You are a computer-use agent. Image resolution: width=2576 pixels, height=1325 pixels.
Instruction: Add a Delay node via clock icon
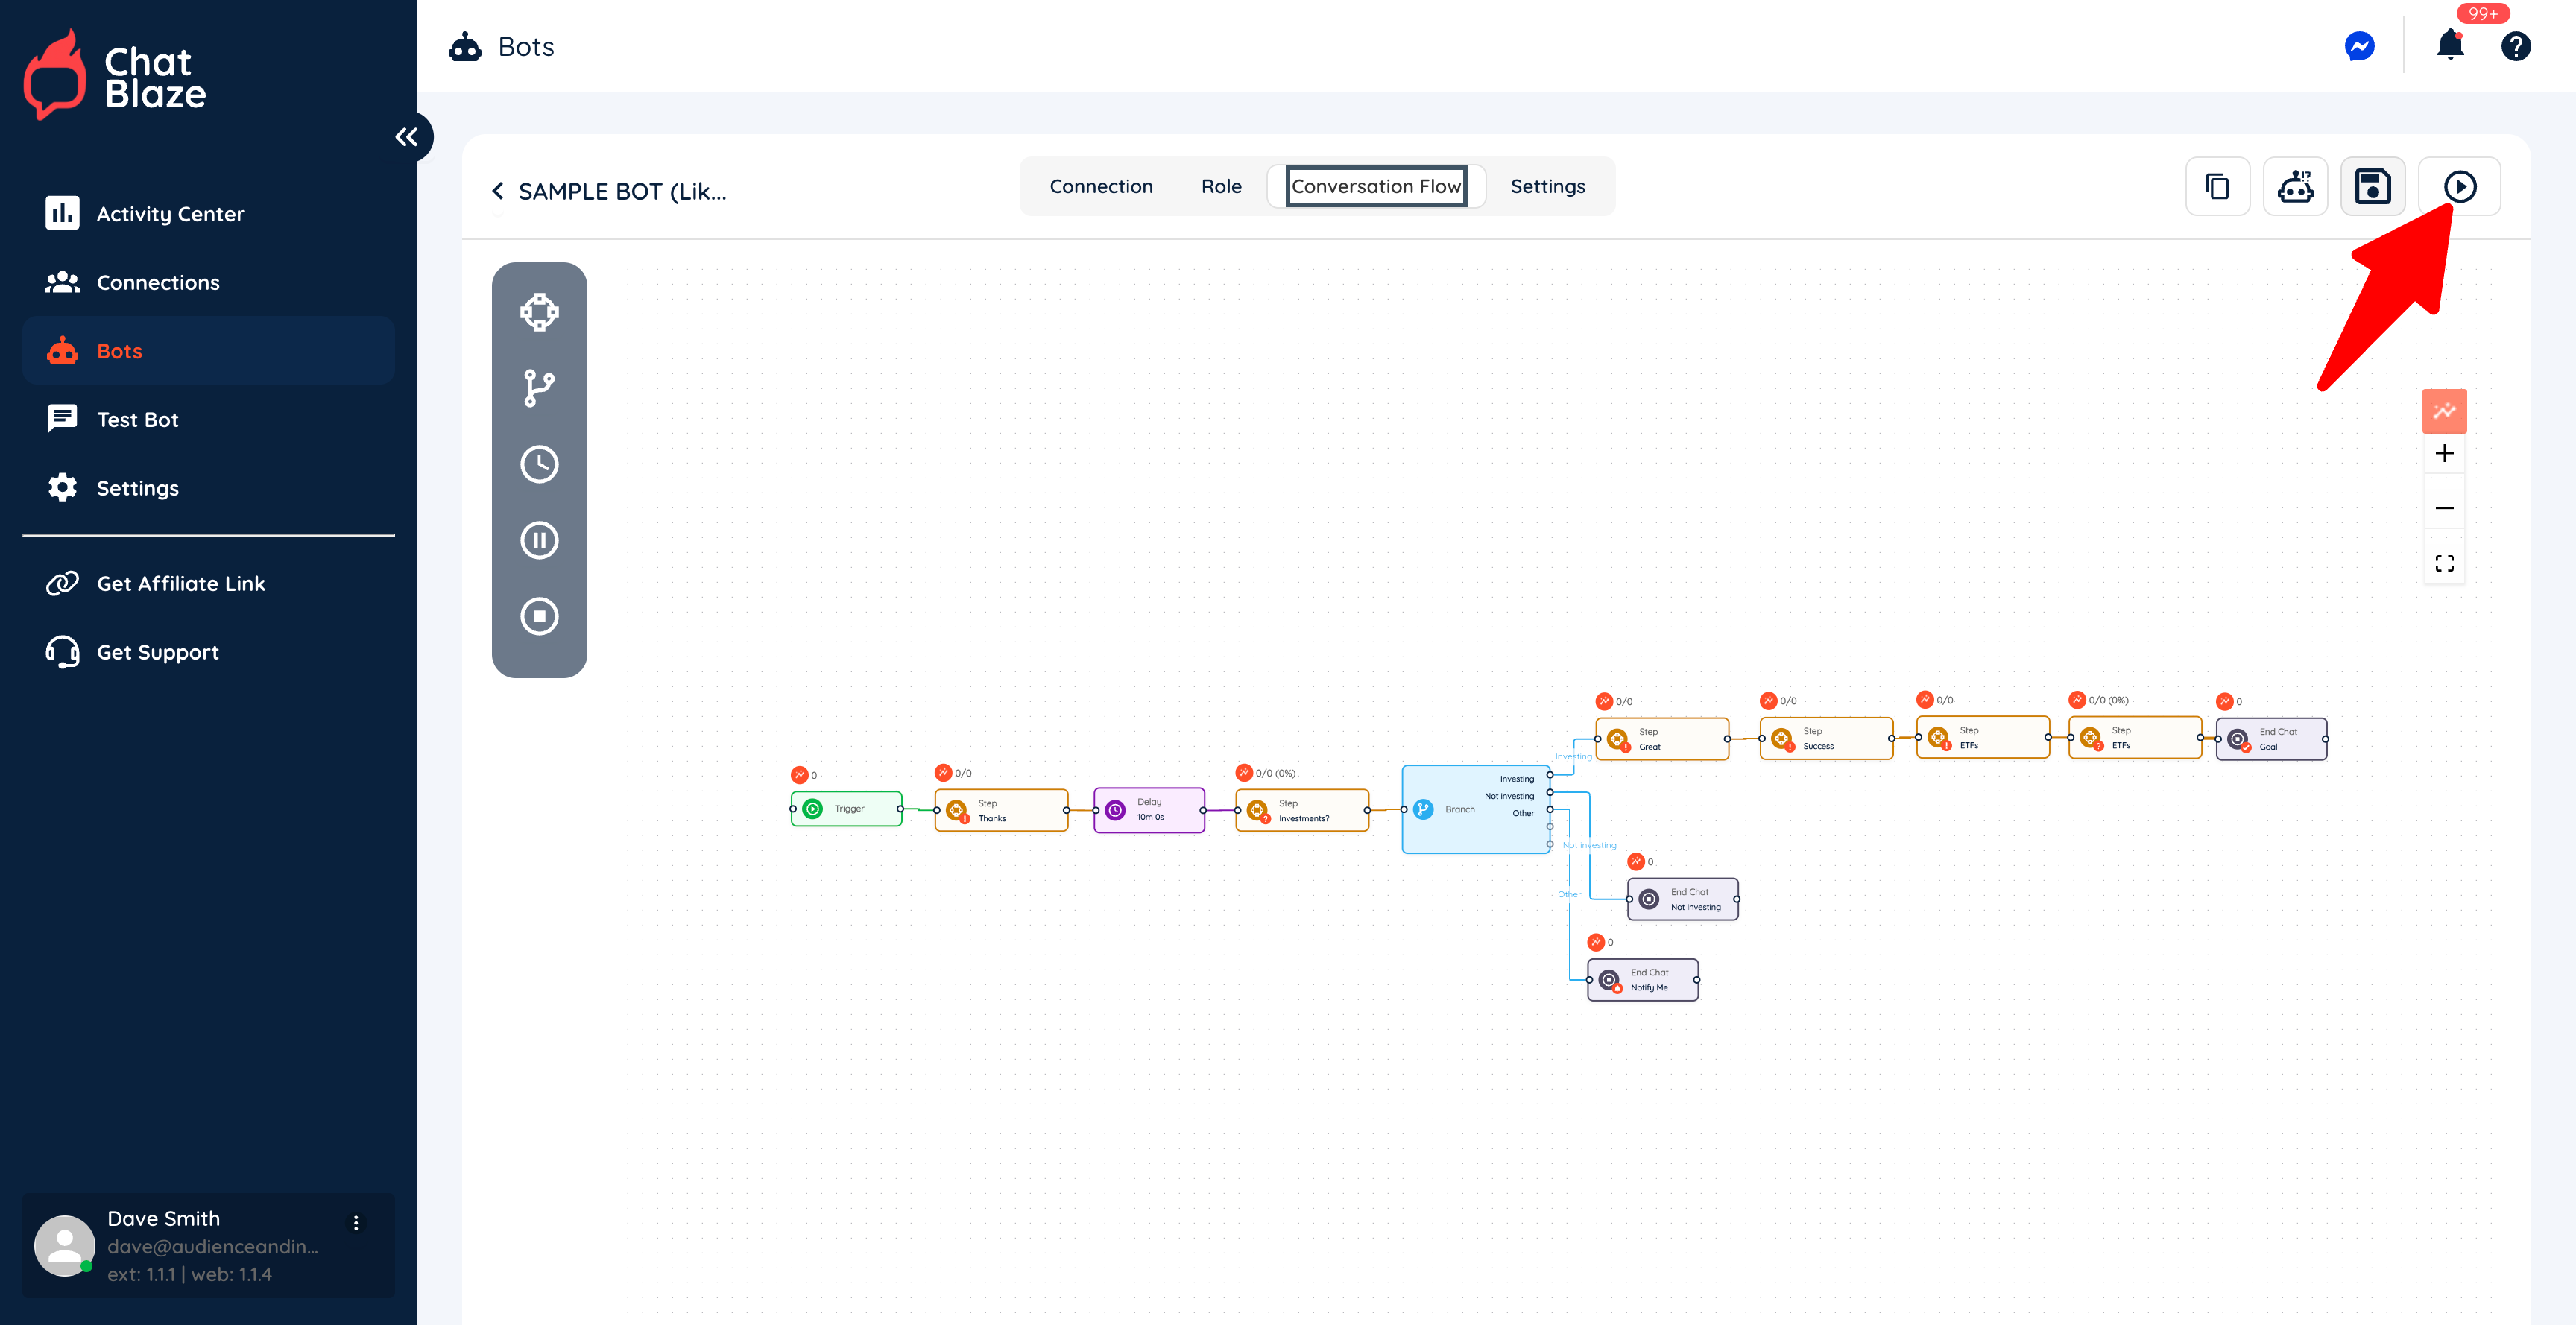(539, 464)
